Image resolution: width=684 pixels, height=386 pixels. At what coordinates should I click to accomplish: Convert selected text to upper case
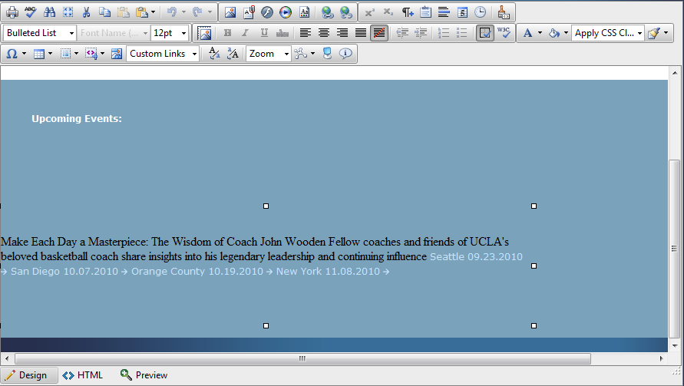[x=233, y=54]
